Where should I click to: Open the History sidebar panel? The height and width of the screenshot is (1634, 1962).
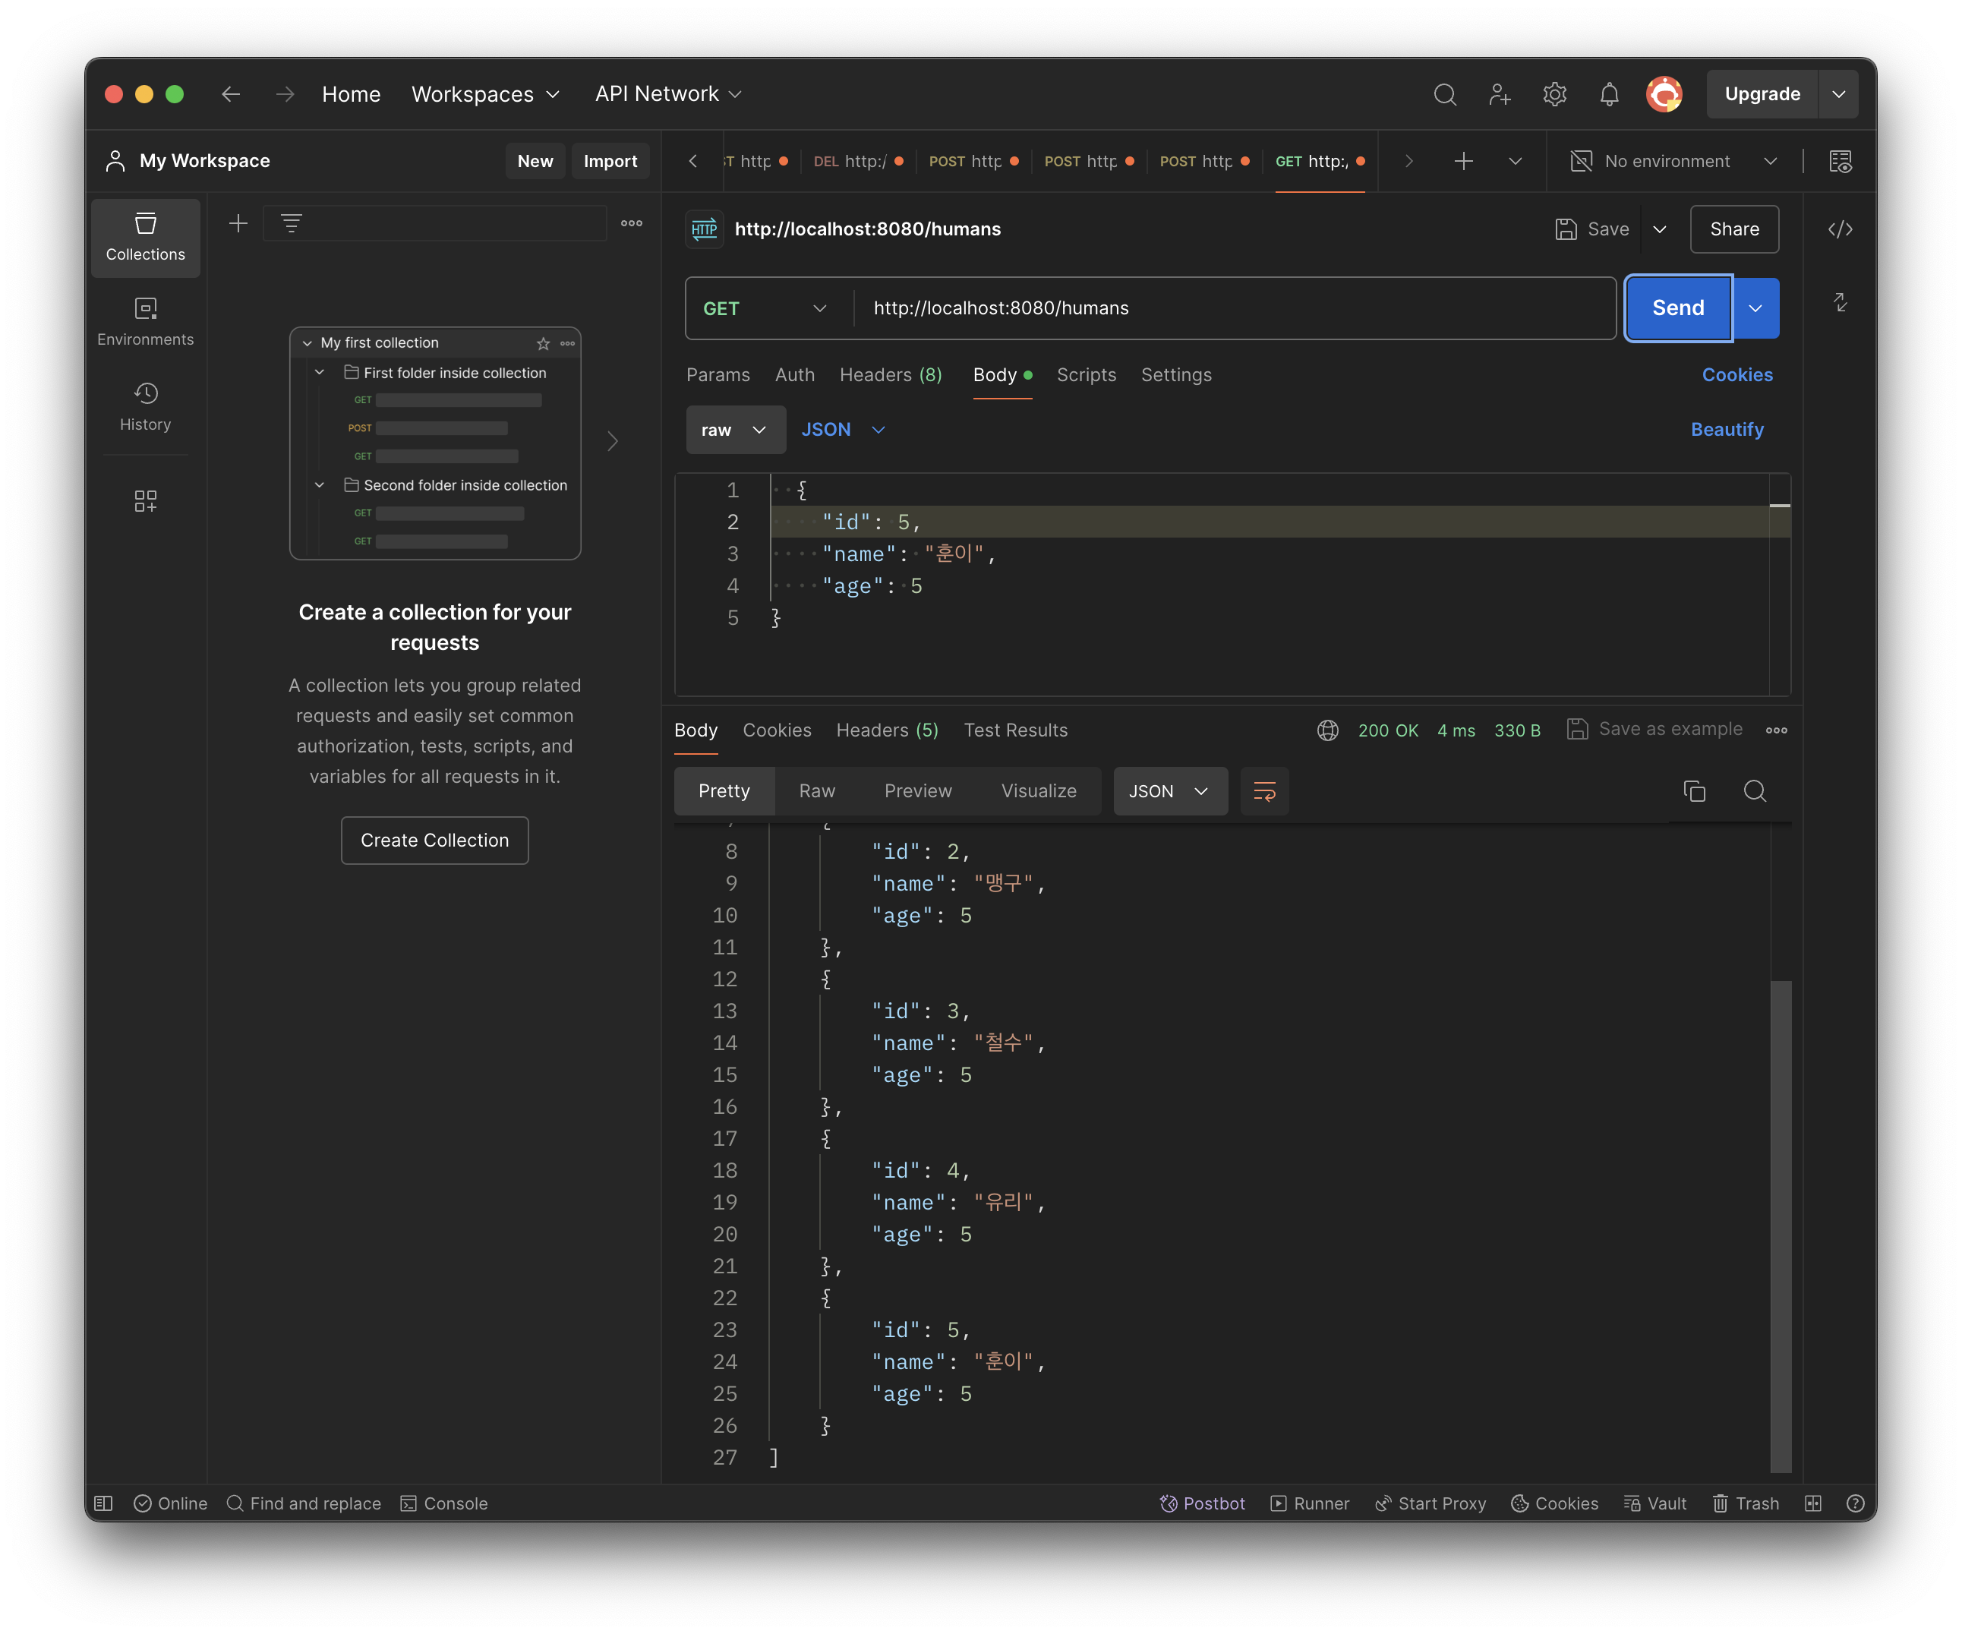(x=145, y=406)
